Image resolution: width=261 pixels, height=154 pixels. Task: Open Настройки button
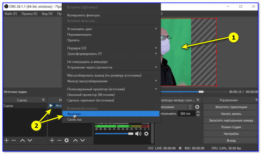[x=231, y=134]
